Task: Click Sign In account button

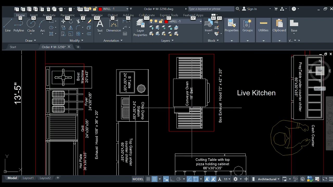Action: 249,9
